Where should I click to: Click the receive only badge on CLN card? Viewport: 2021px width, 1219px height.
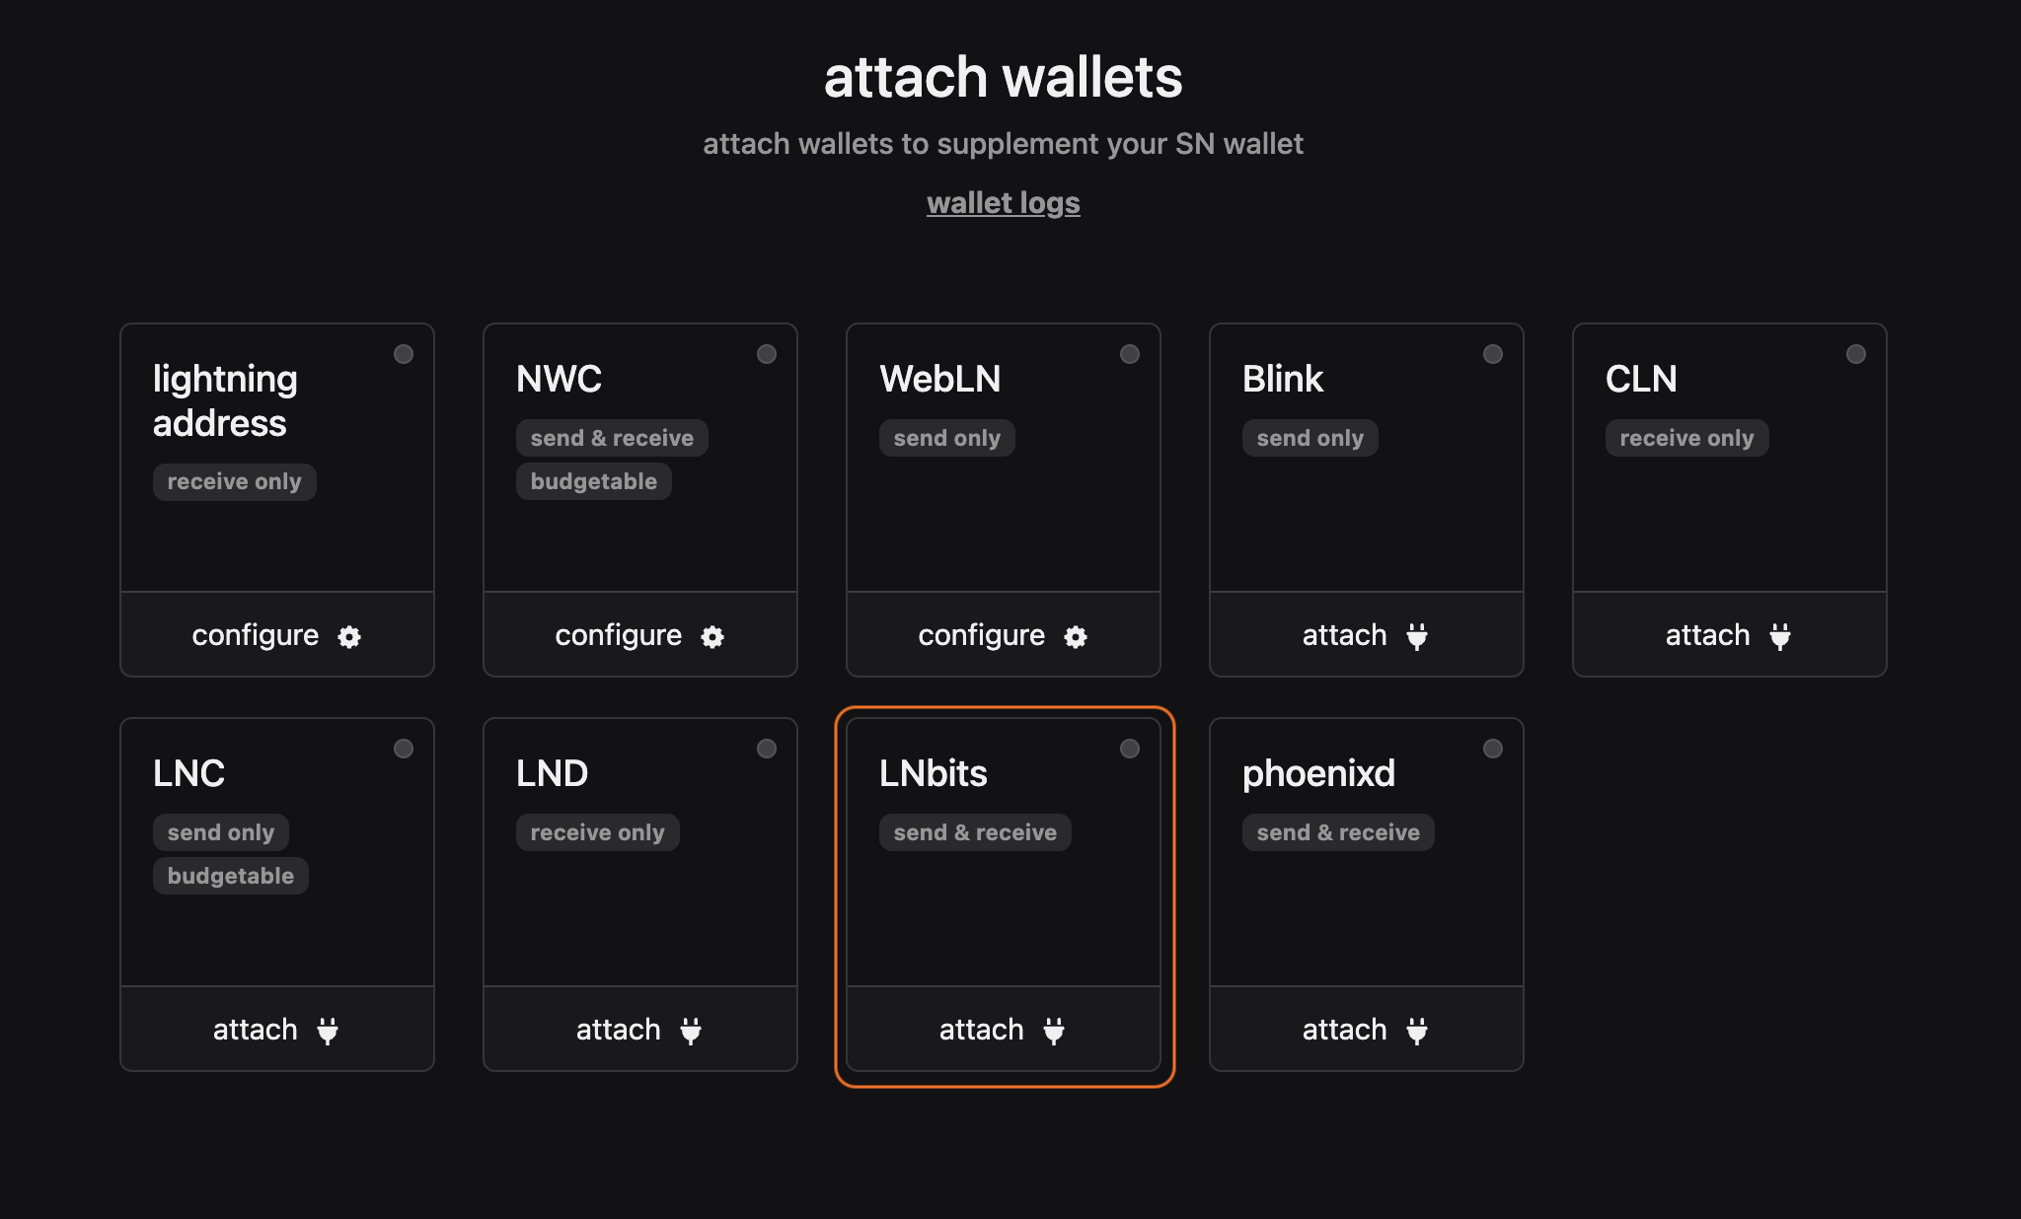[x=1686, y=438]
